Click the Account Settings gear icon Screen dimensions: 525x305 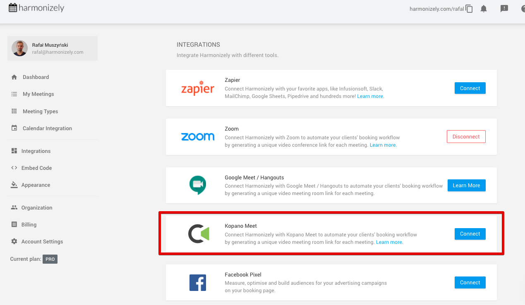[14, 241]
